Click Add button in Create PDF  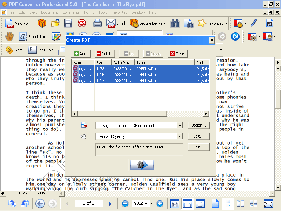[x=80, y=54]
